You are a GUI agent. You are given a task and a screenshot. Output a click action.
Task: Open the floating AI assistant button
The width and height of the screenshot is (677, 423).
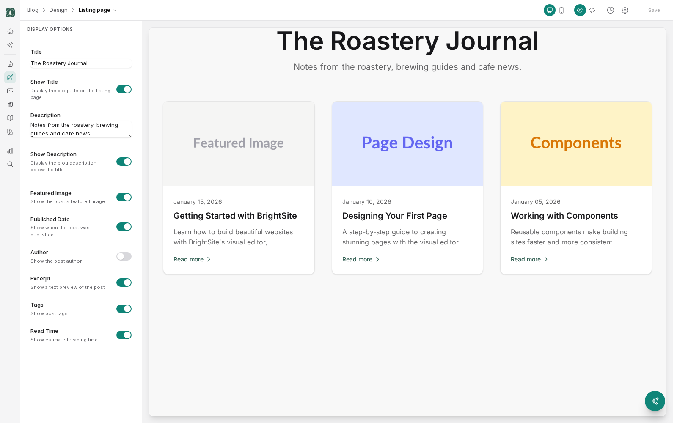point(655,401)
